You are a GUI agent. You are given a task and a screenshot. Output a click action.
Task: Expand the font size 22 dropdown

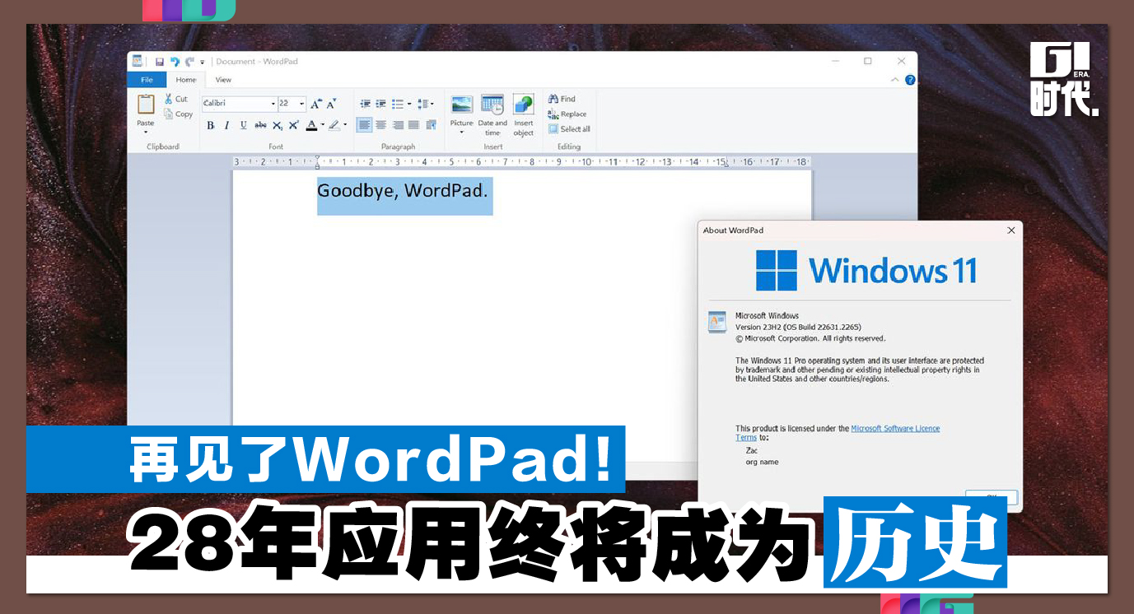click(x=301, y=104)
